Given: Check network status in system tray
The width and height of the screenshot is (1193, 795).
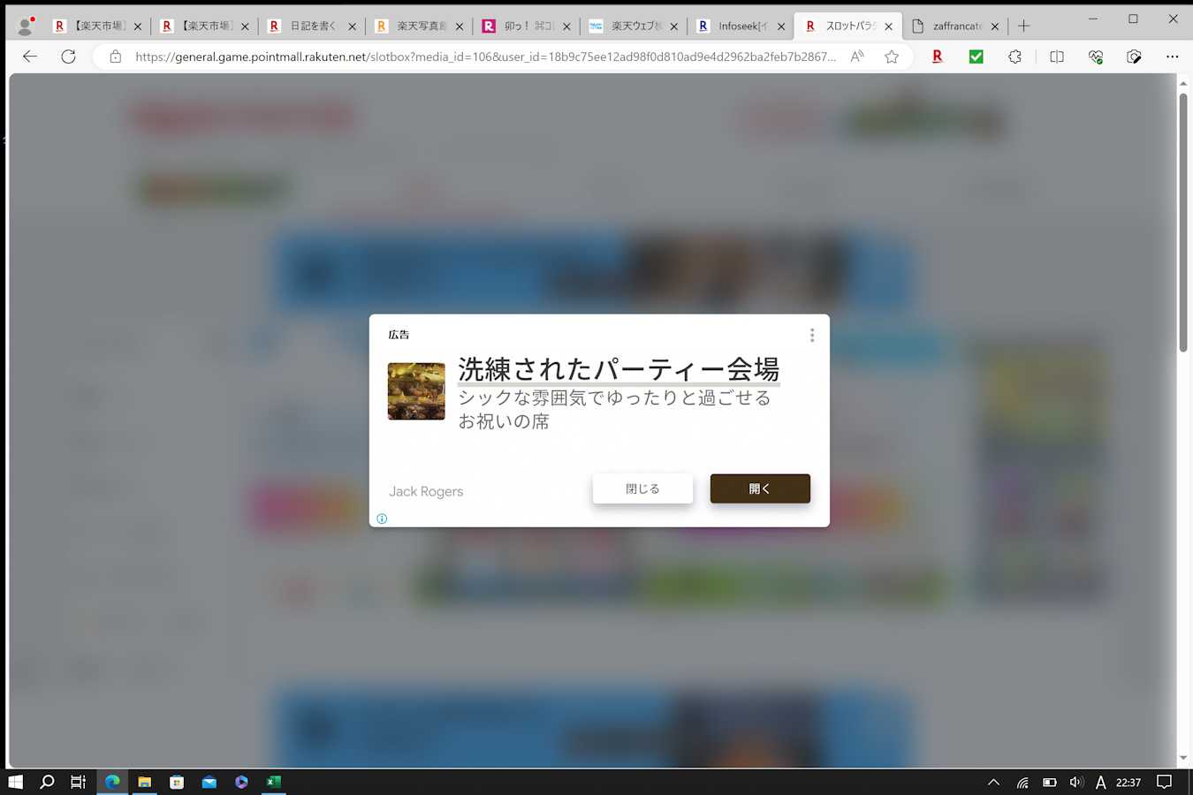Looking at the screenshot, I should (1022, 782).
